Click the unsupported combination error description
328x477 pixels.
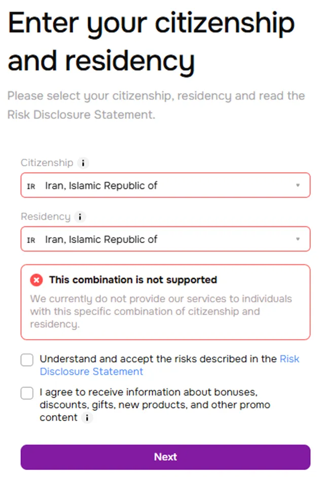pos(161,311)
